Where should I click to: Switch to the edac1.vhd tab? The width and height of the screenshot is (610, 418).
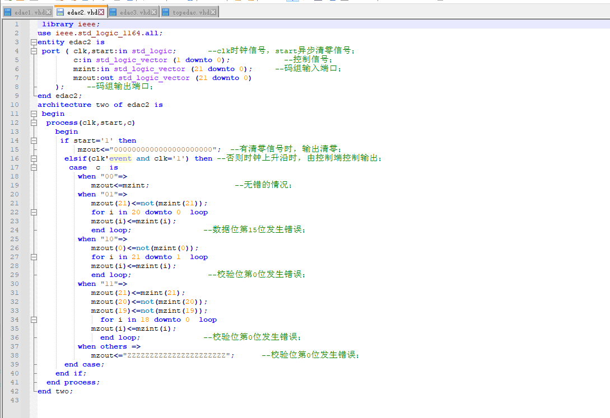coord(27,12)
